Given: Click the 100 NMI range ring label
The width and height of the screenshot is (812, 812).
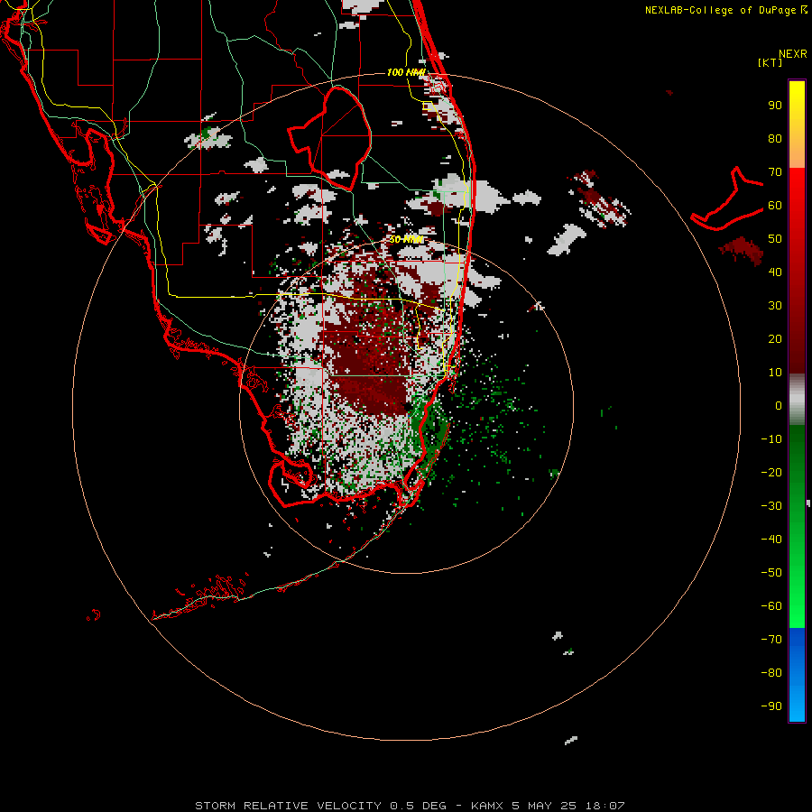Looking at the screenshot, I should pyautogui.click(x=406, y=72).
